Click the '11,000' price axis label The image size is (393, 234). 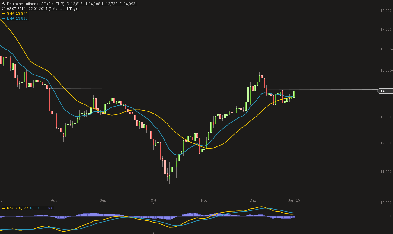tap(386, 172)
